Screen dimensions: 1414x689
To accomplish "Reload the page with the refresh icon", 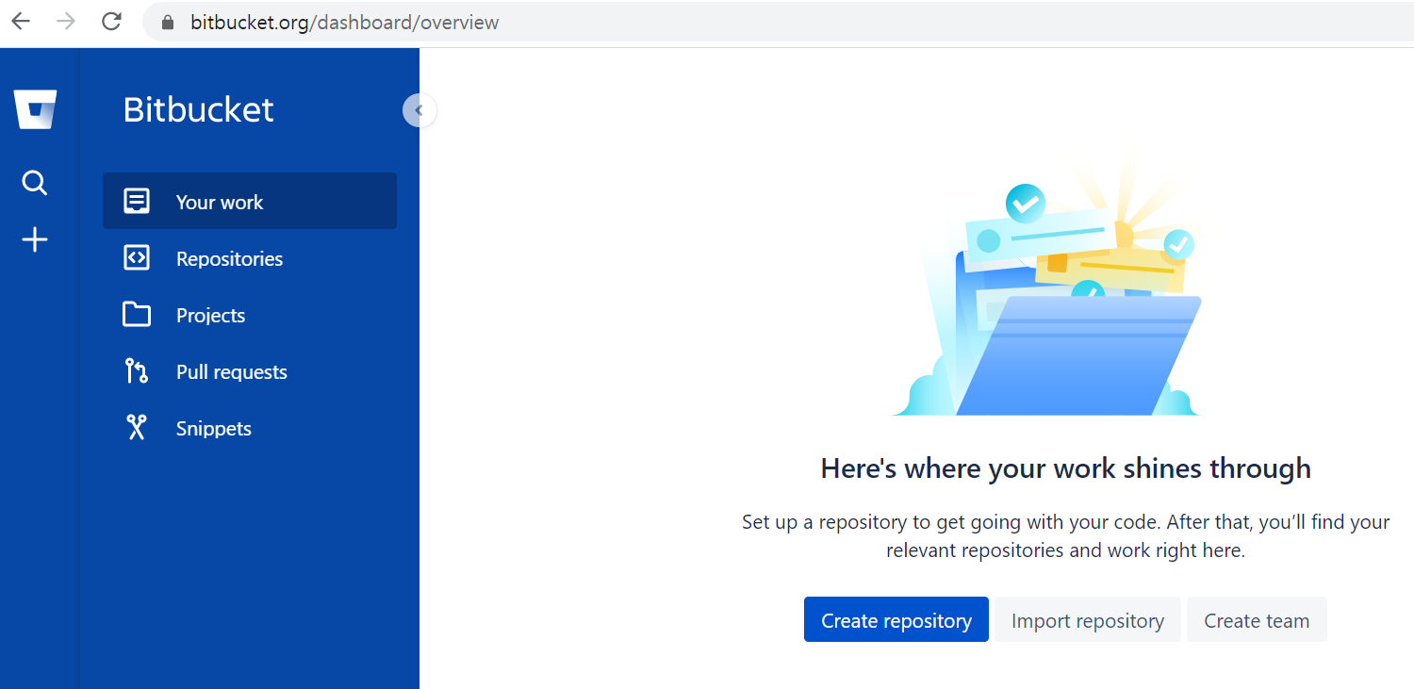I will (111, 22).
